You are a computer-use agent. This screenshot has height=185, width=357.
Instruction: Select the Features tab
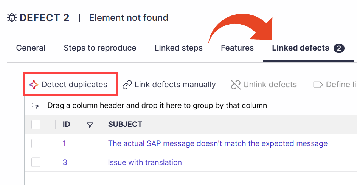(x=237, y=48)
